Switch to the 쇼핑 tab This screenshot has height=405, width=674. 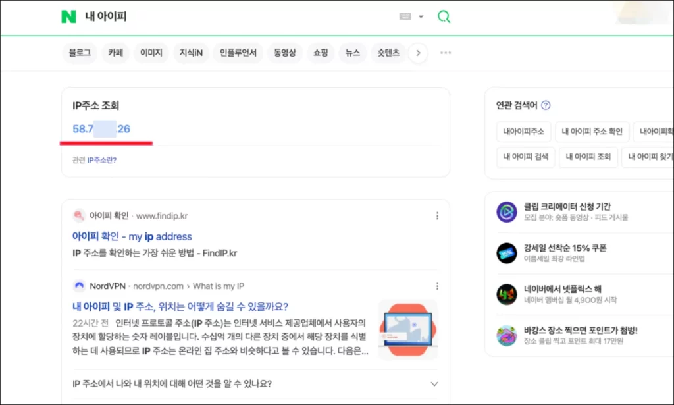coord(321,53)
